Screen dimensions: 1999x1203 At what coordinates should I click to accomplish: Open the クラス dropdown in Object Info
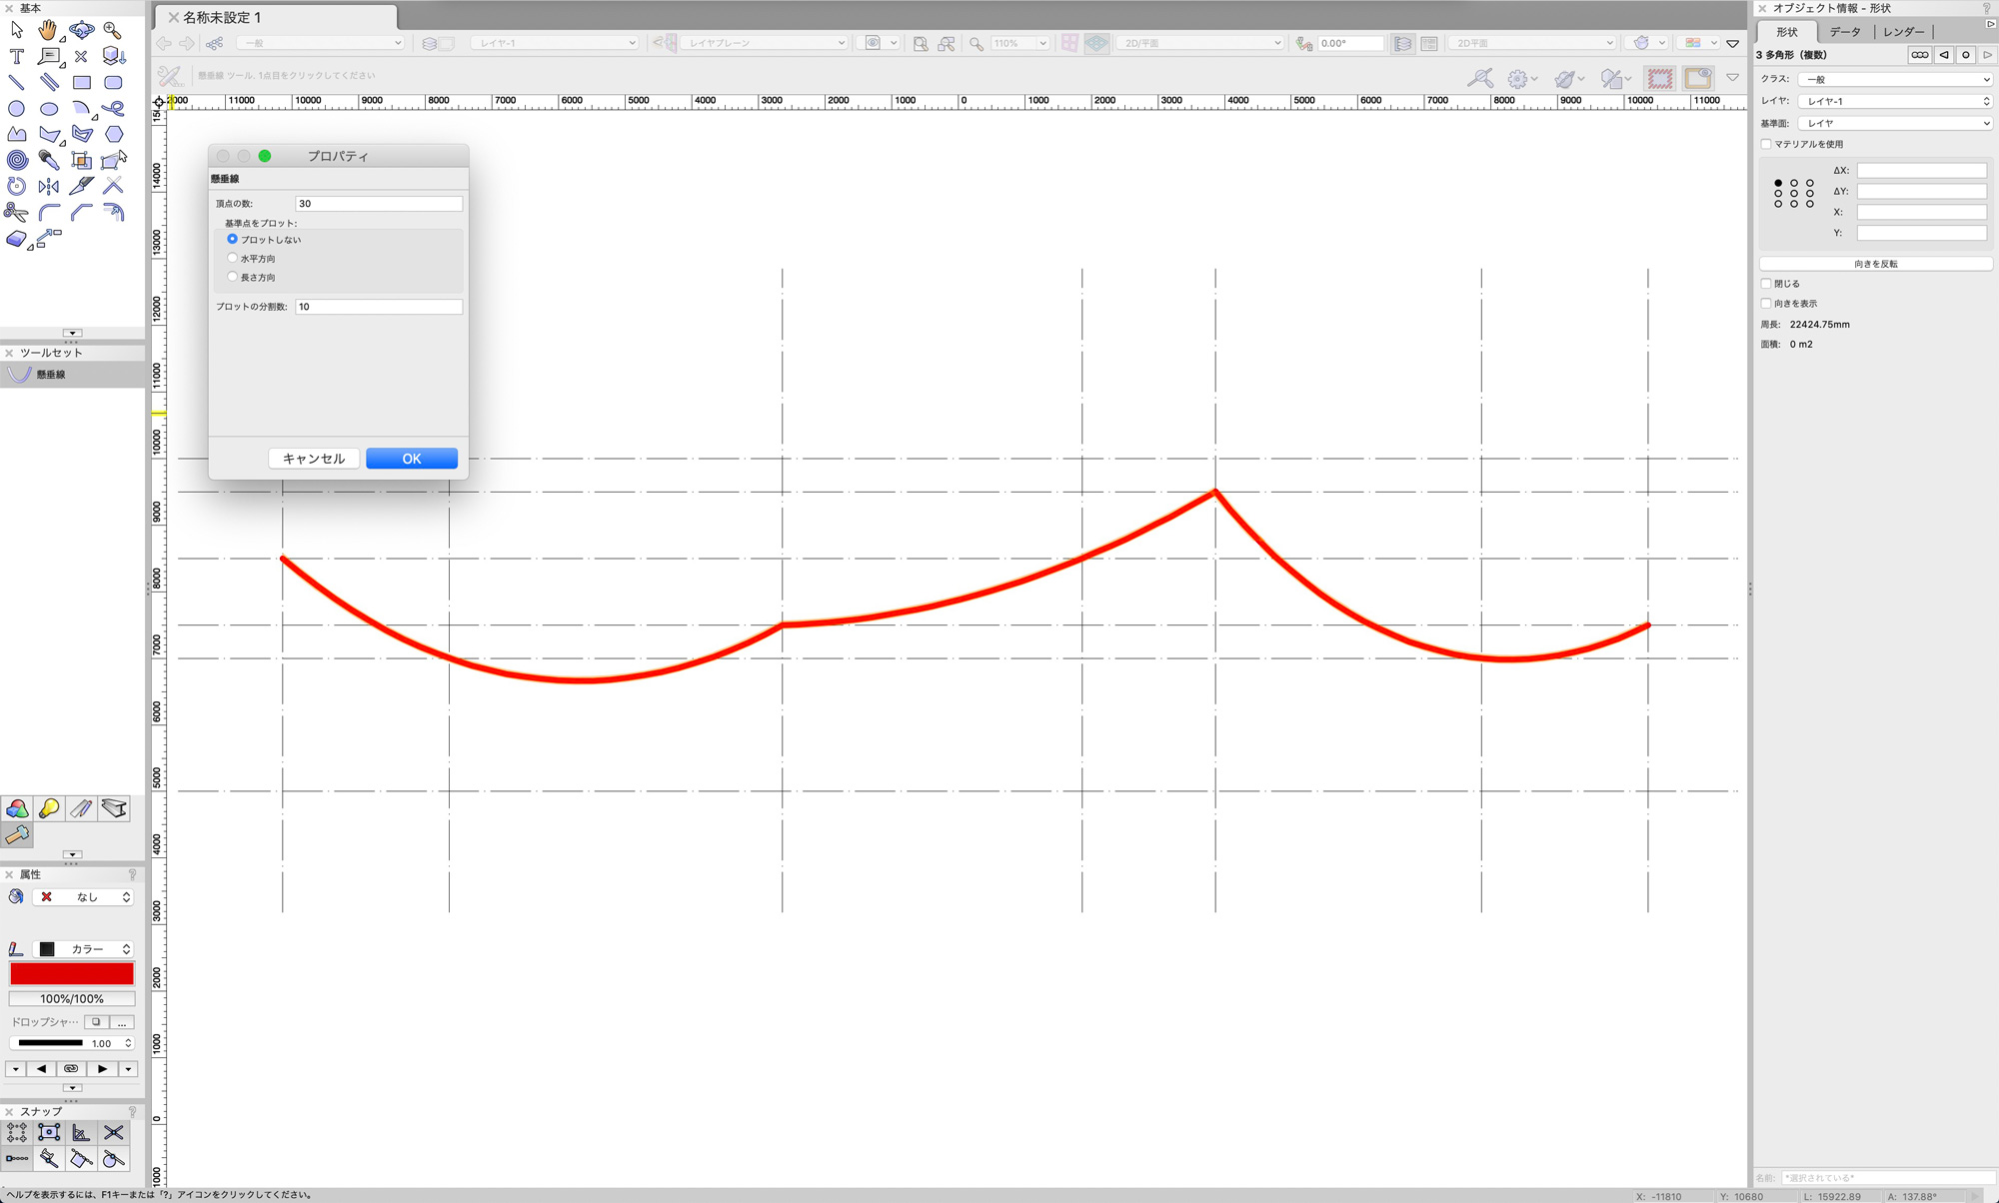[x=1894, y=79]
